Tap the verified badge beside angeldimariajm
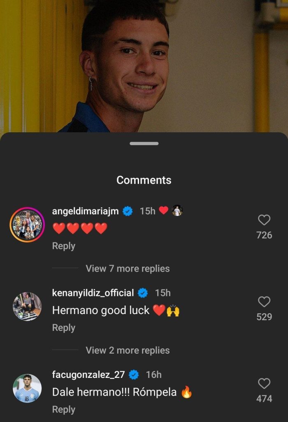 point(128,211)
